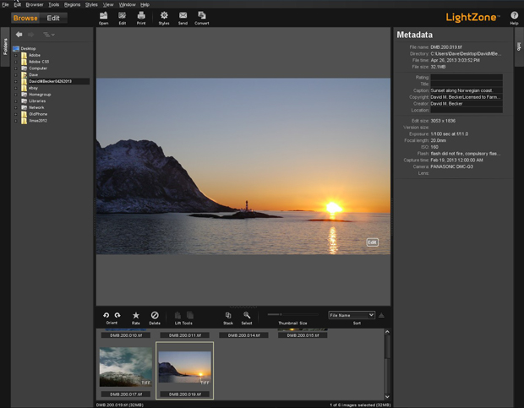This screenshot has height=408, width=524.
Task: Open the File menu
Action: [x=5, y=5]
